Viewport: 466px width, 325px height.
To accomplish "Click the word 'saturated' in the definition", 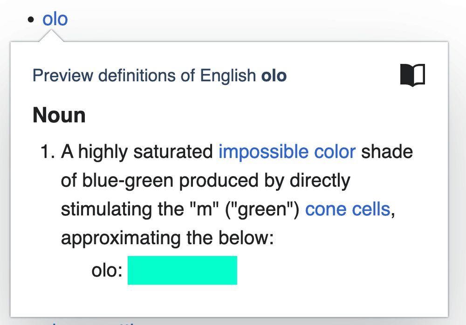I will pyautogui.click(x=173, y=152).
